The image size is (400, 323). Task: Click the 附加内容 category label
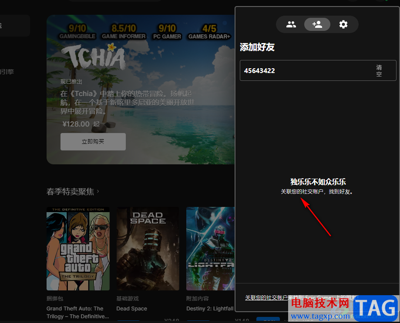point(198,298)
